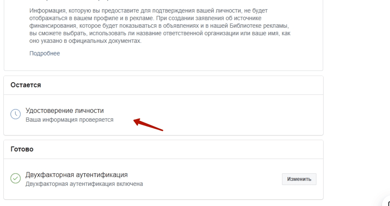Click the Двухфакторная аутентификация включена status text
The height and width of the screenshot is (206, 390).
point(84,184)
